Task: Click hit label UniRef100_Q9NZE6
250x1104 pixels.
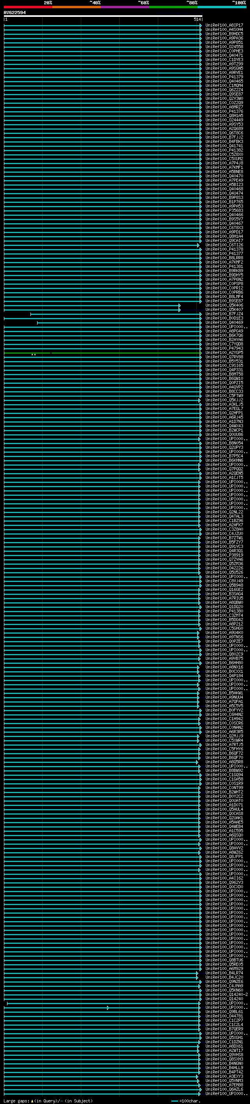Action: [x=224, y=982]
